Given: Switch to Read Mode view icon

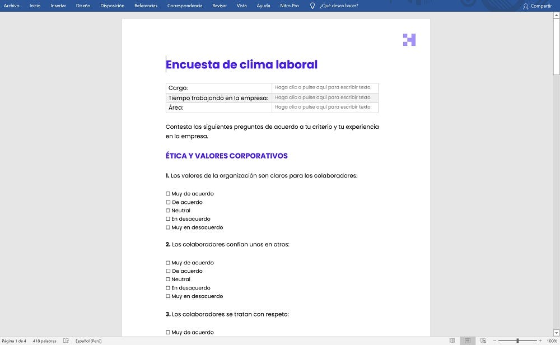Looking at the screenshot, I should (x=452, y=341).
